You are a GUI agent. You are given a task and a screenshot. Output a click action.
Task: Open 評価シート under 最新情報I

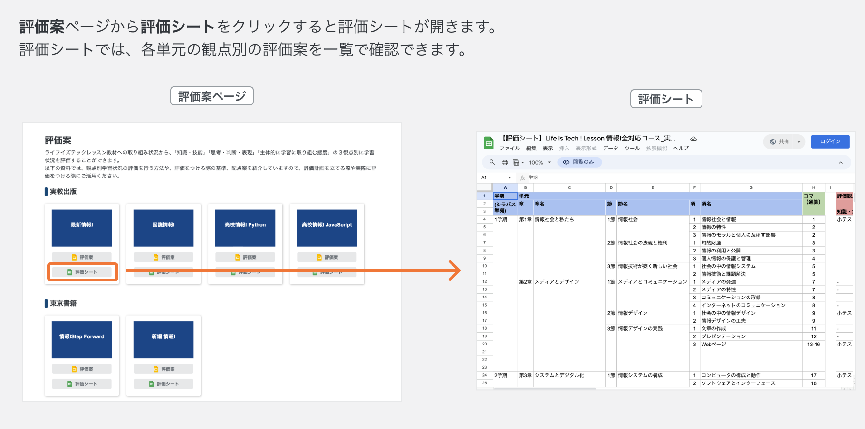(82, 272)
